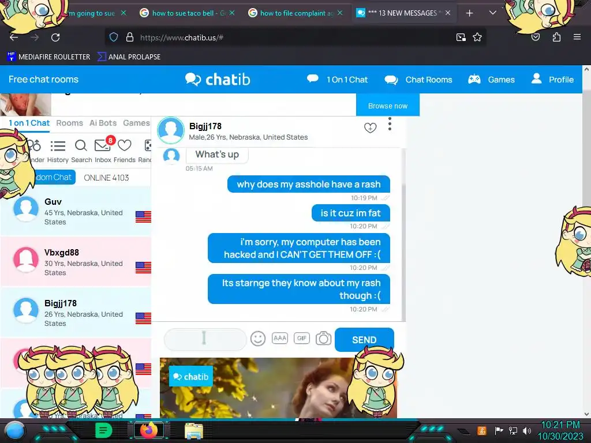The image size is (591, 443).
Task: Open MEDIAFIRE ROULETTER bookmark
Action: coord(48,57)
